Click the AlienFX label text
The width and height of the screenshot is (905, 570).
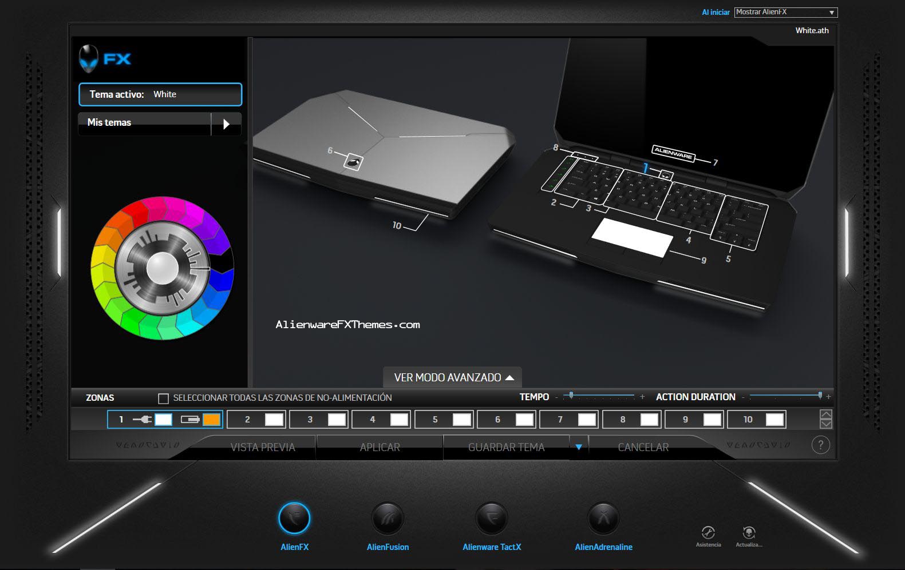pos(294,547)
